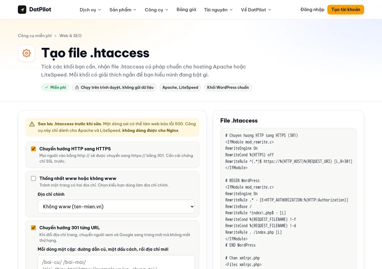Screen dimensions: 382x269
Task: Click the Apache, LiteSpeed badge
Action: pyautogui.click(x=180, y=87)
